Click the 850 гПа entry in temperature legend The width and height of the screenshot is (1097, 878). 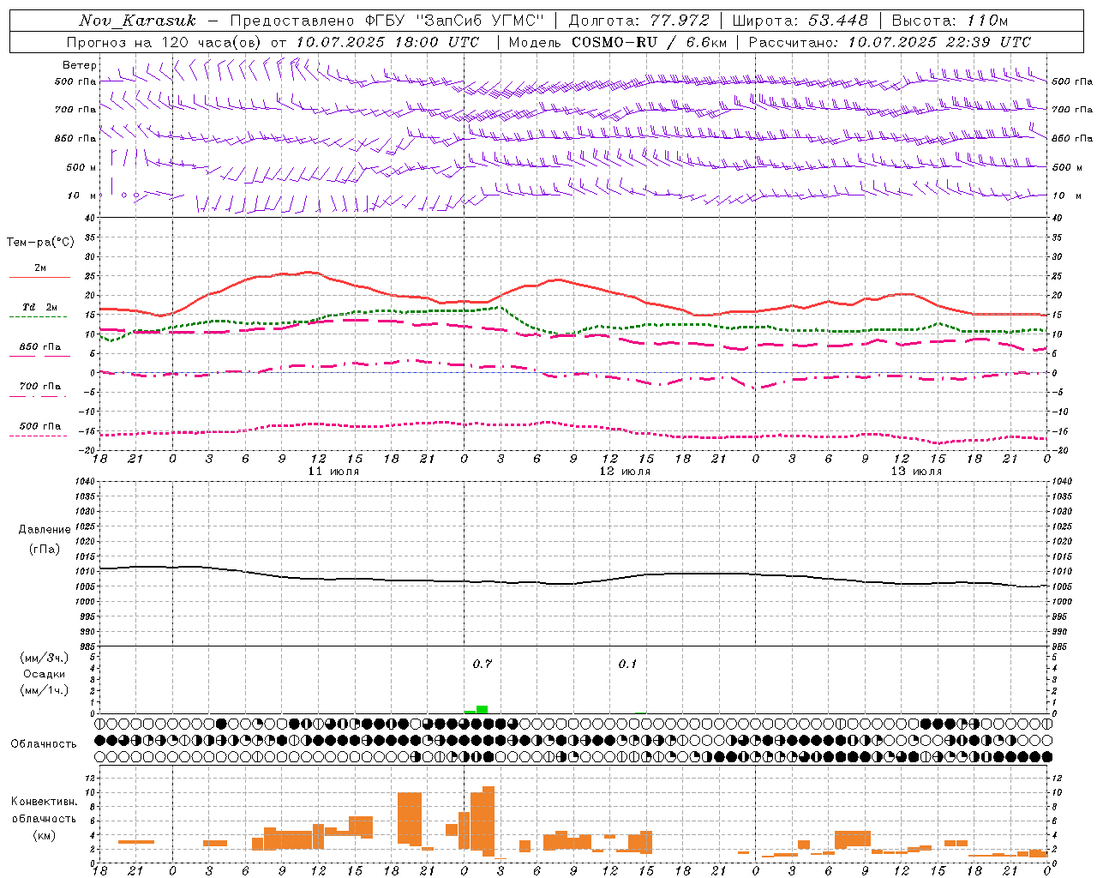coord(39,346)
